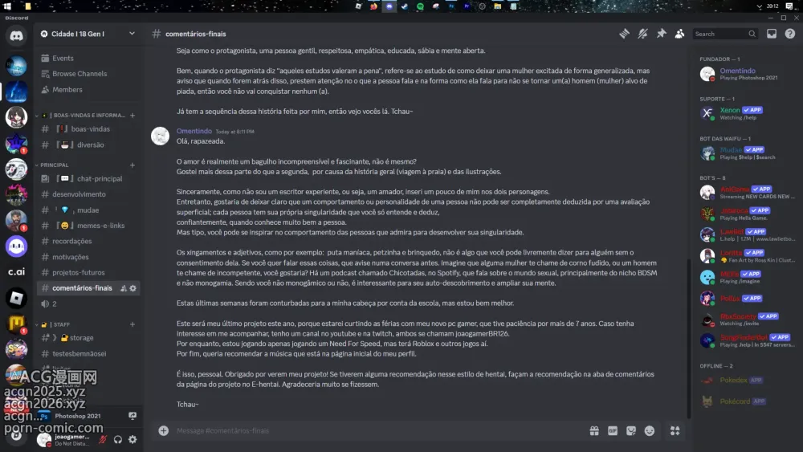The width and height of the screenshot is (803, 452).
Task: Open the Threads icon in channel header
Action: (x=624, y=34)
